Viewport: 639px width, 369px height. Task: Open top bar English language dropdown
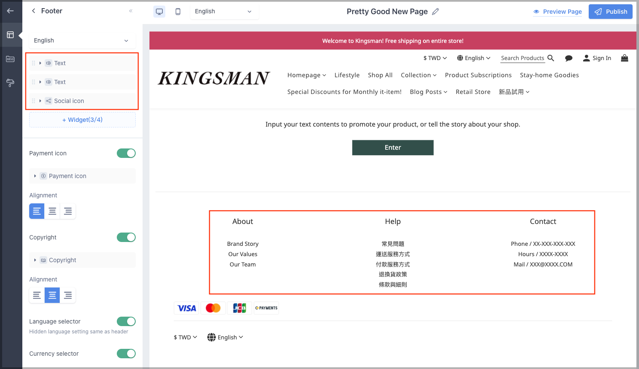(x=224, y=12)
